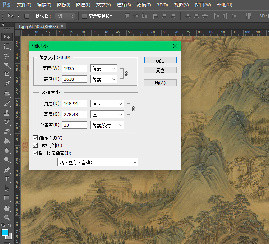Select the Magic Wand tool
269x244 pixels.
click(x=7, y=65)
